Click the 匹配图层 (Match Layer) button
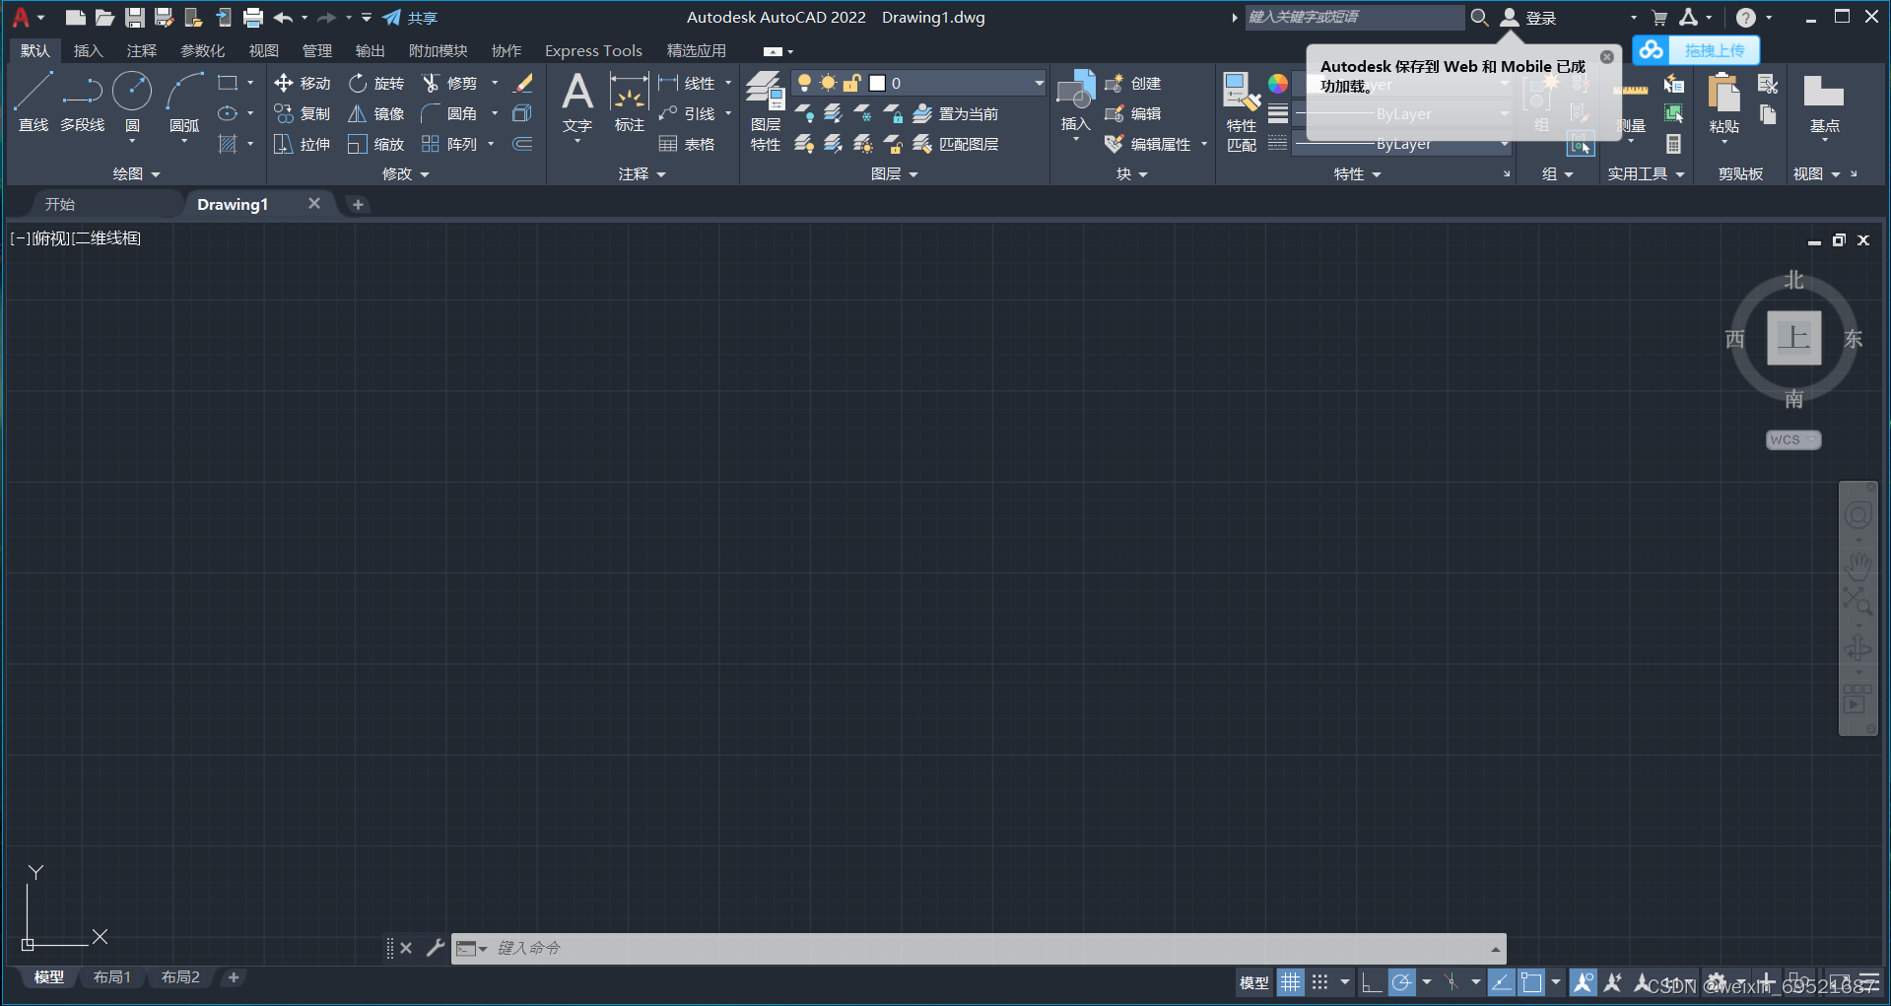Viewport: 1891px width, 1006px height. tap(955, 145)
